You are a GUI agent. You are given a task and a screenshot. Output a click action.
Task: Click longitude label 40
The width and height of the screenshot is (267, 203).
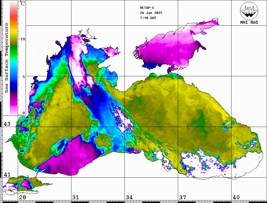[236, 197]
